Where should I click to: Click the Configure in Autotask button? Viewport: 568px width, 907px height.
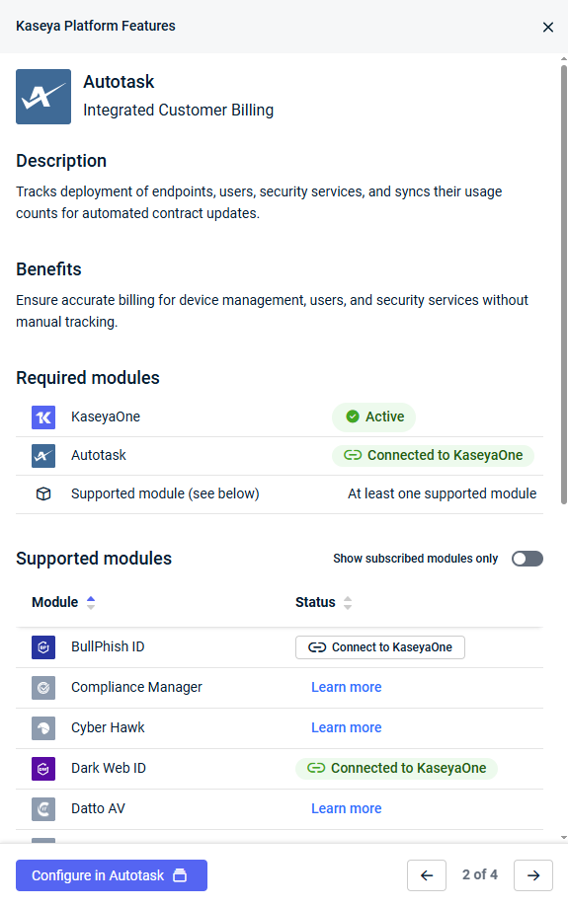click(x=112, y=875)
